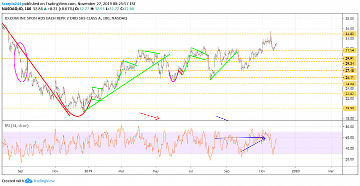Click the C:32.88 close value
The width and height of the screenshot is (360, 186).
pos(126,9)
